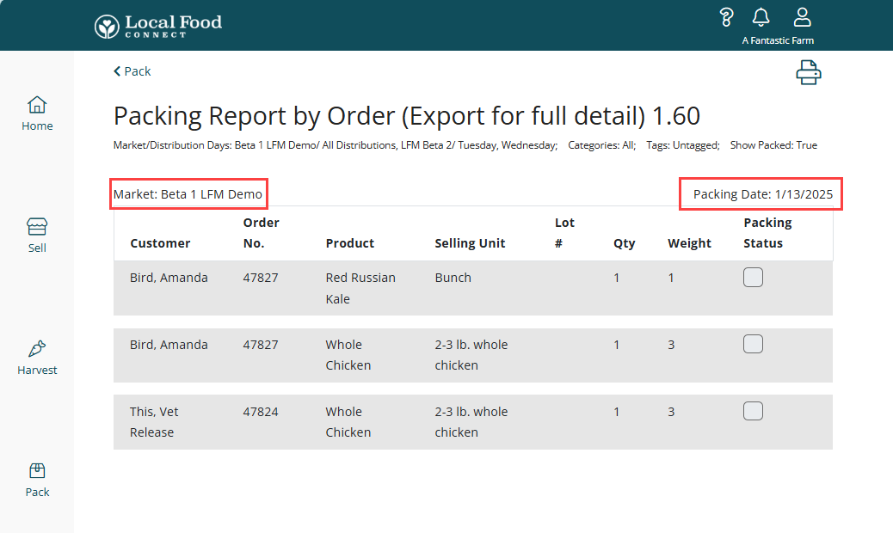Open the A Fantastic Farm account menu
Screen dimensions: 893x533
(x=778, y=40)
